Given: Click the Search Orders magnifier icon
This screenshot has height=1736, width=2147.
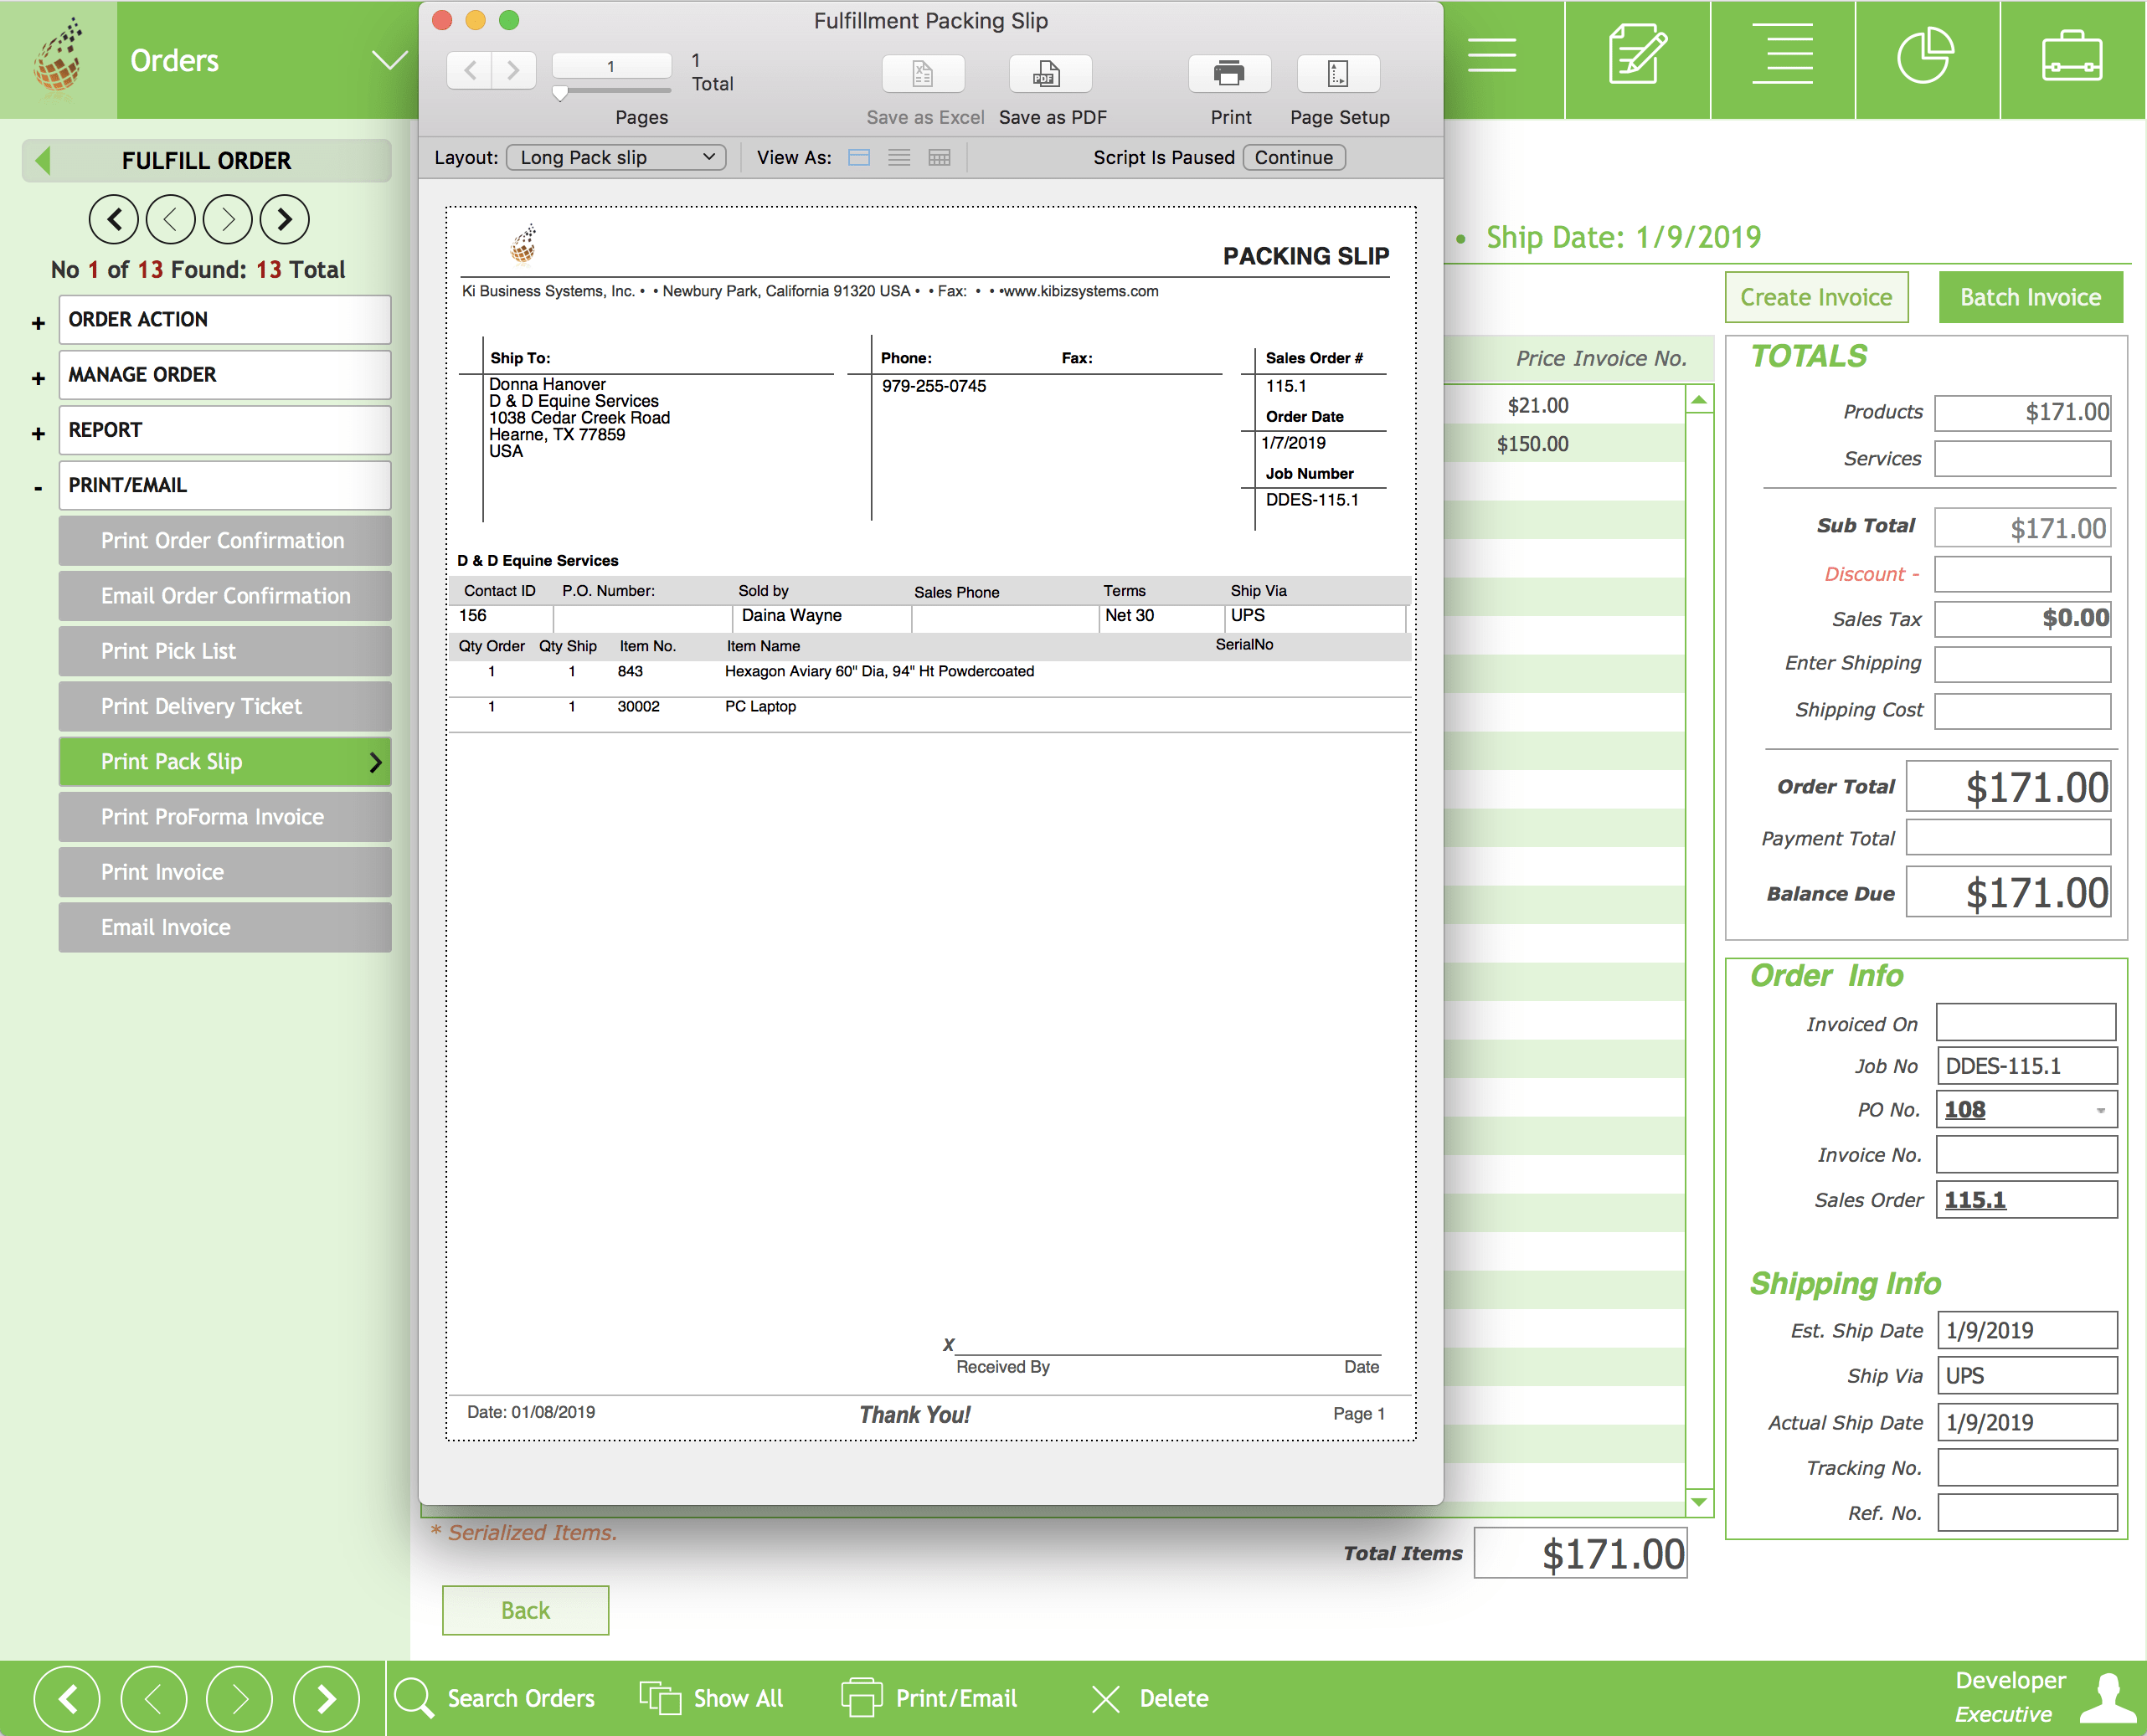Looking at the screenshot, I should (413, 1697).
